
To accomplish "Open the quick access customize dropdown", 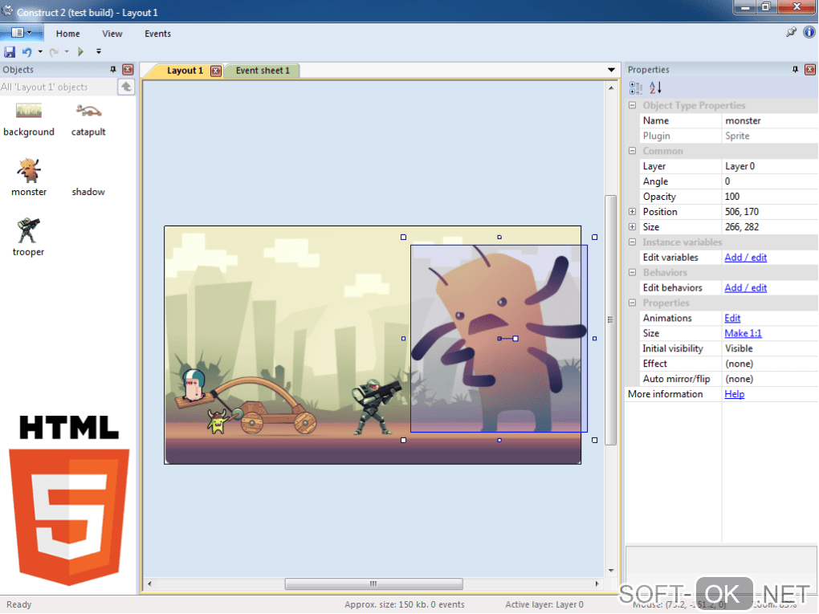I will pyautogui.click(x=98, y=51).
